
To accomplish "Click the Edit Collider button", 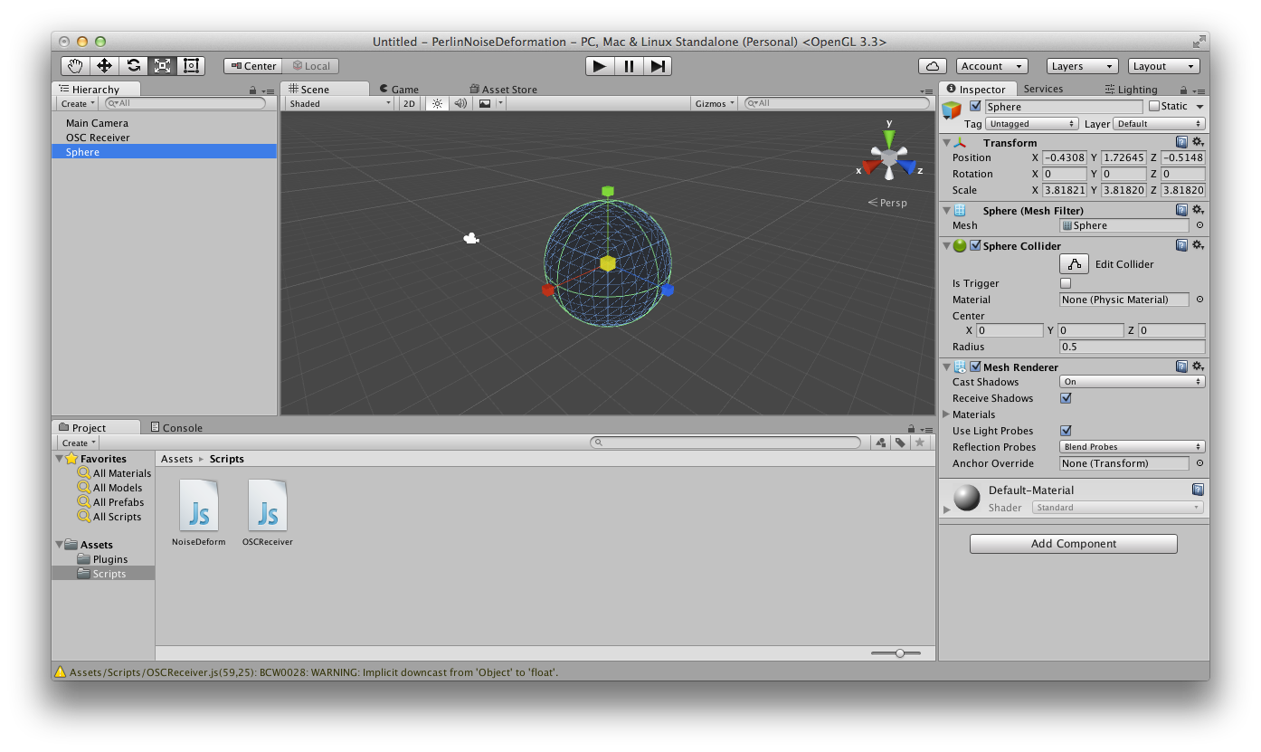I will click(x=1074, y=264).
